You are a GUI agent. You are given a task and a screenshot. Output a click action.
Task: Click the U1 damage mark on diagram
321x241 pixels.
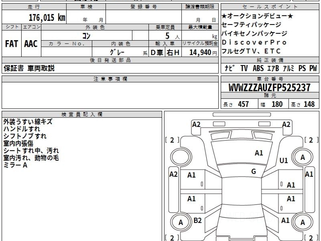(x=284, y=161)
